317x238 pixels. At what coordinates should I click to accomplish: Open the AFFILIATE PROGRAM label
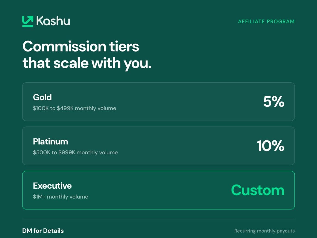(x=266, y=21)
